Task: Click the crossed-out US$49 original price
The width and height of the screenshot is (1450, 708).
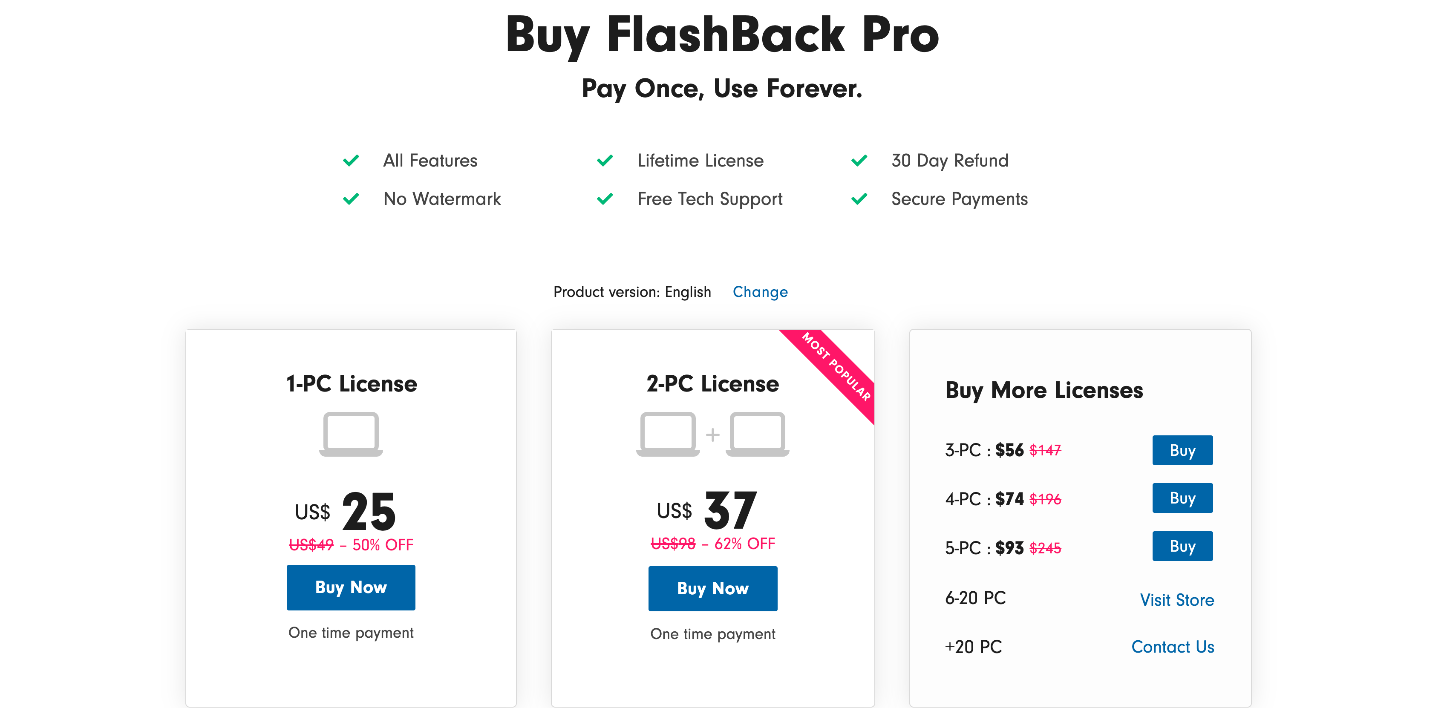Action: [x=311, y=544]
